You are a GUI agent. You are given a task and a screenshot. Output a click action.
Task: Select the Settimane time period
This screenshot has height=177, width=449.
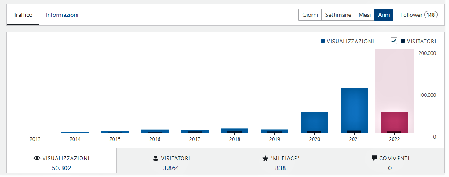point(338,15)
